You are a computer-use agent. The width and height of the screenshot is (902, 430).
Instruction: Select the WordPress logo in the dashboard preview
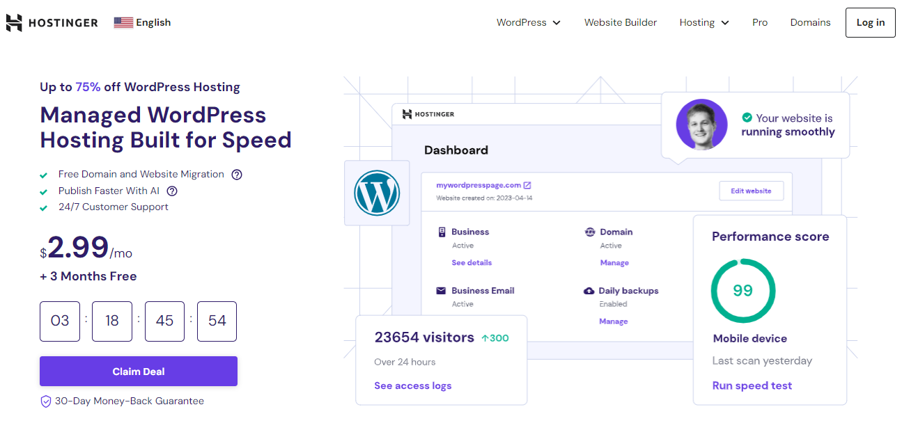376,193
